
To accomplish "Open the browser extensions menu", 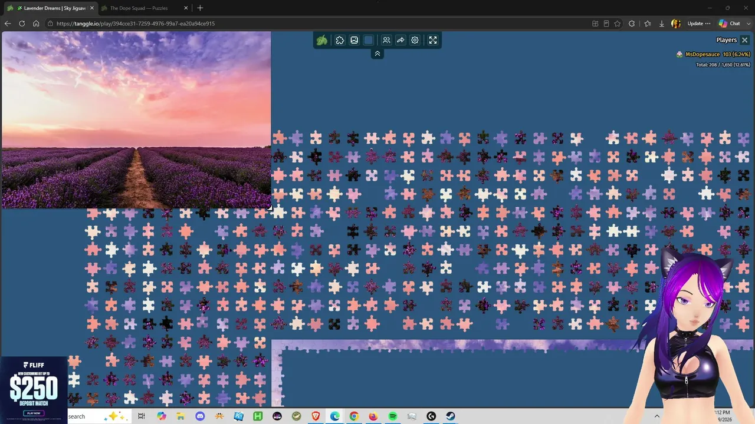I will coord(632,24).
